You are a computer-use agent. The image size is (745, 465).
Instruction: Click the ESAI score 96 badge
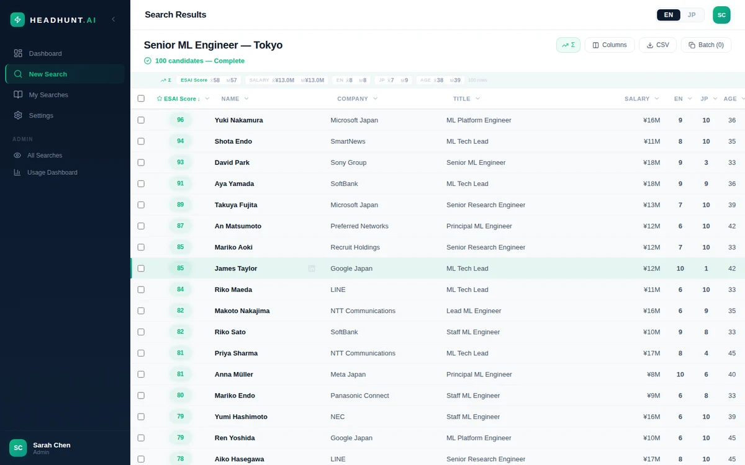click(180, 120)
